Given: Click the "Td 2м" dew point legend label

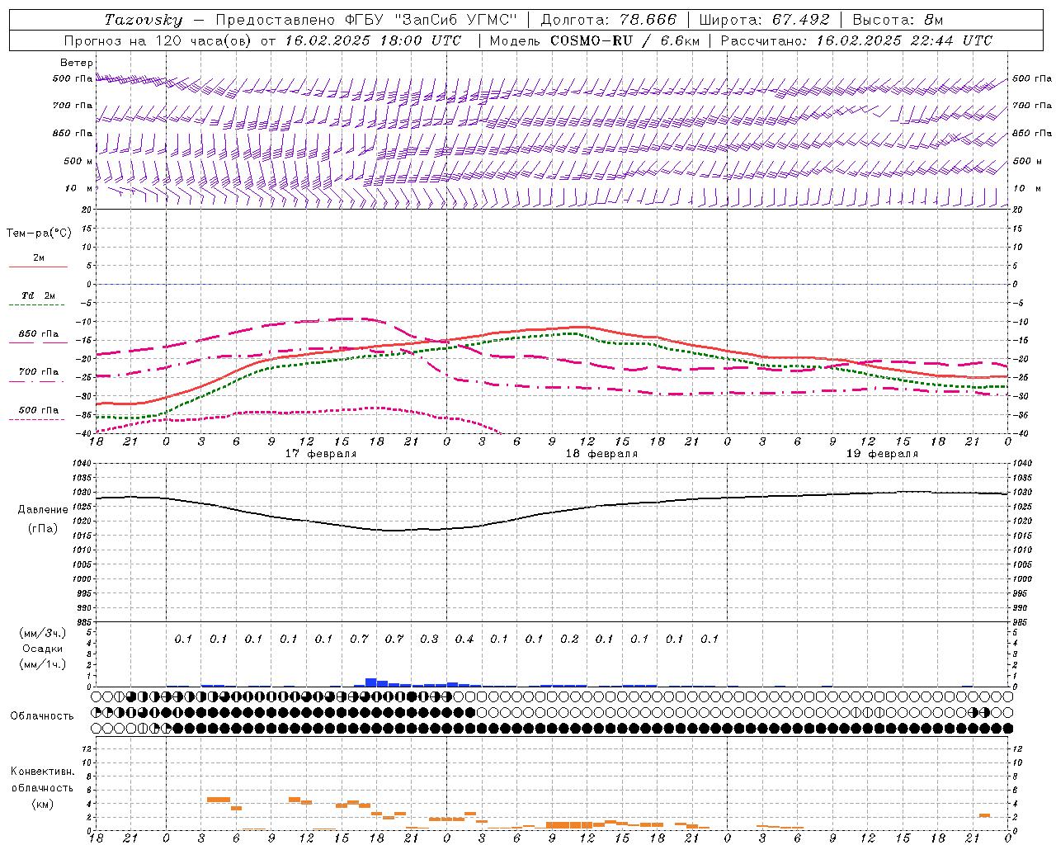Looking at the screenshot, I should coord(38,295).
